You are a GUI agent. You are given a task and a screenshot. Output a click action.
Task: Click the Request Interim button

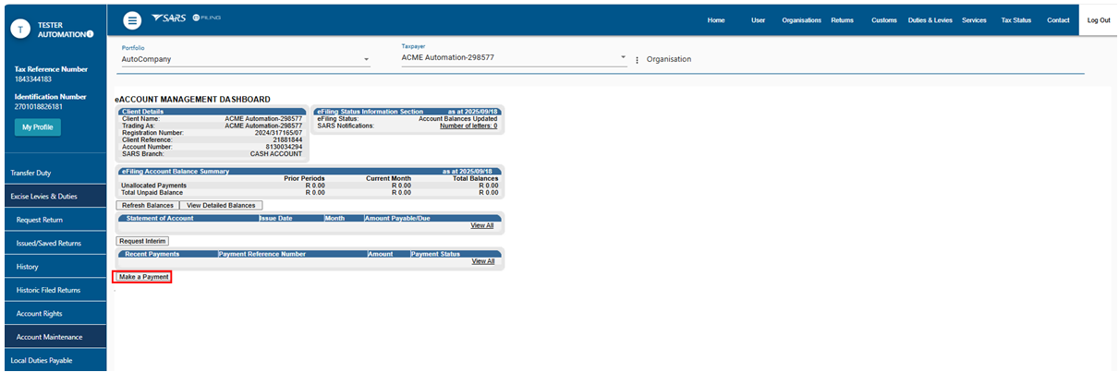(x=142, y=241)
